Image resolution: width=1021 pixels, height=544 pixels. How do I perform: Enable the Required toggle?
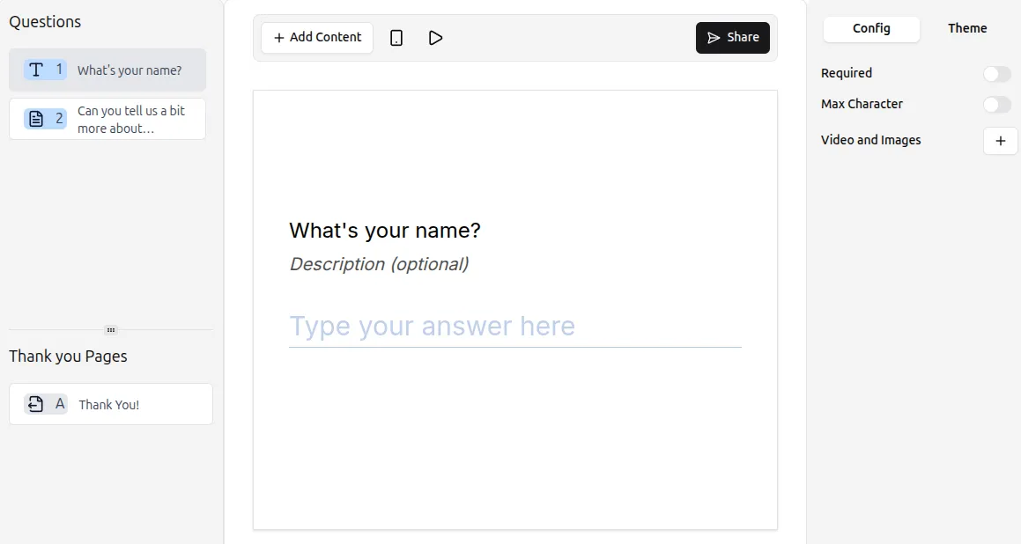[x=996, y=73]
